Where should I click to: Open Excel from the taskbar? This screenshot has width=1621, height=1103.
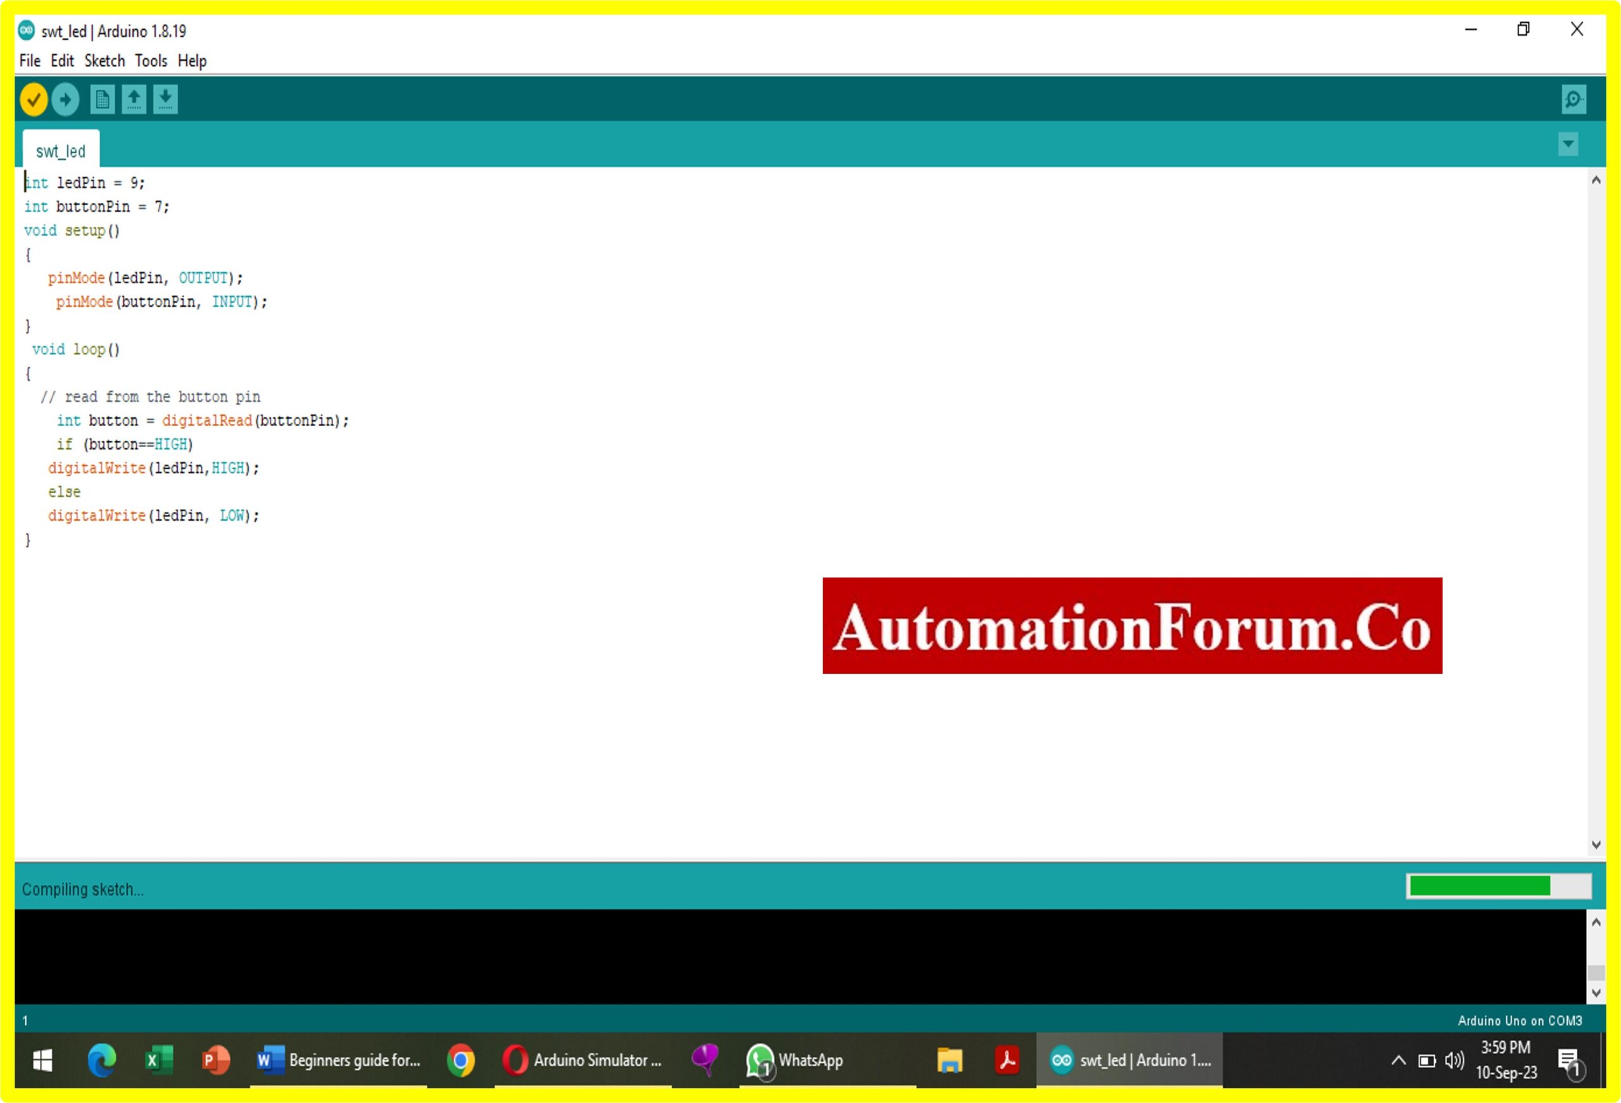coord(159,1060)
